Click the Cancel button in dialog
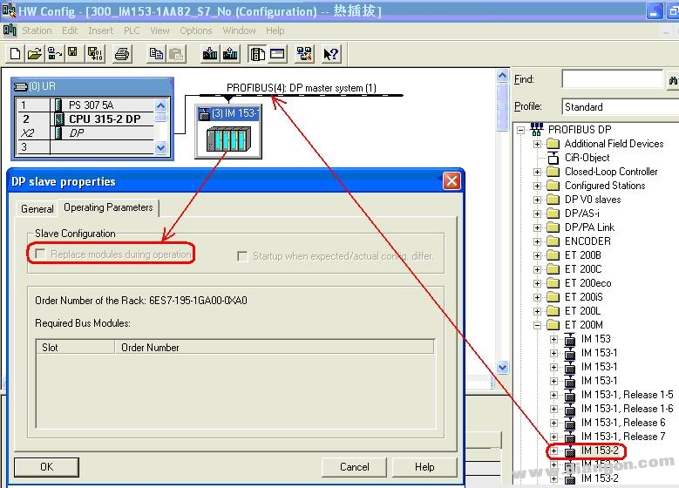 click(x=353, y=466)
